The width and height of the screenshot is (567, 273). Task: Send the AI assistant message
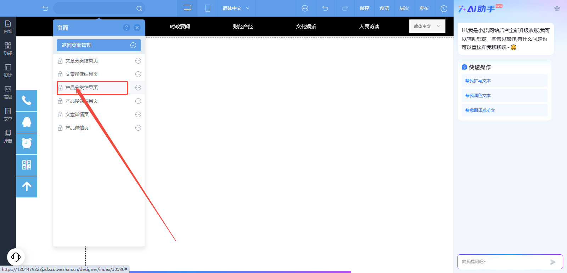553,262
